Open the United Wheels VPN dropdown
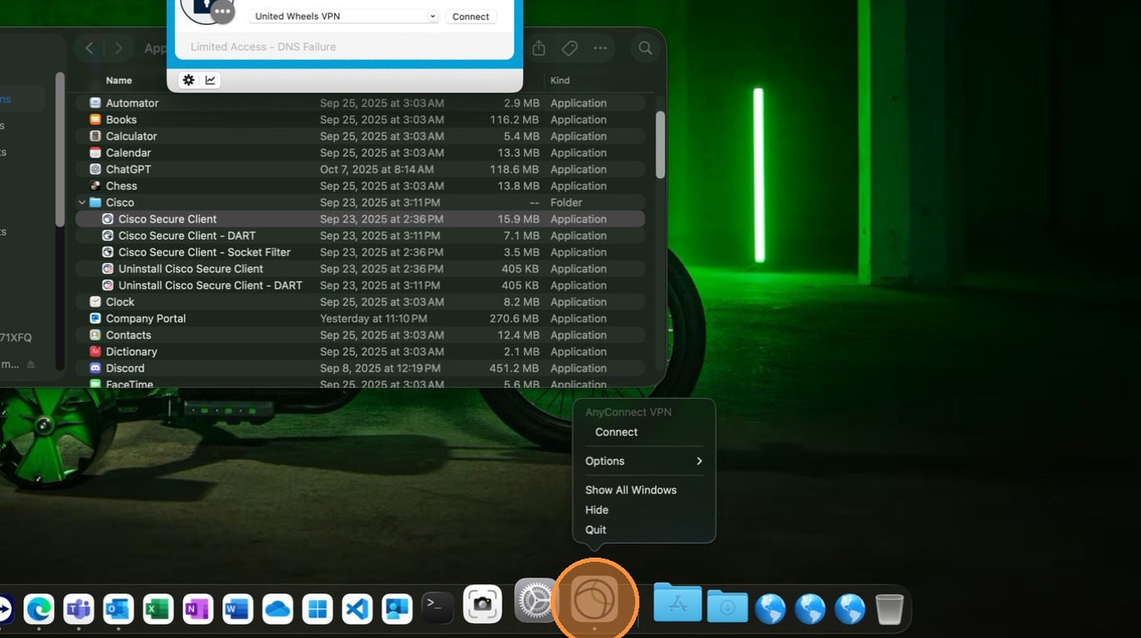This screenshot has height=638, width=1141. [x=345, y=17]
